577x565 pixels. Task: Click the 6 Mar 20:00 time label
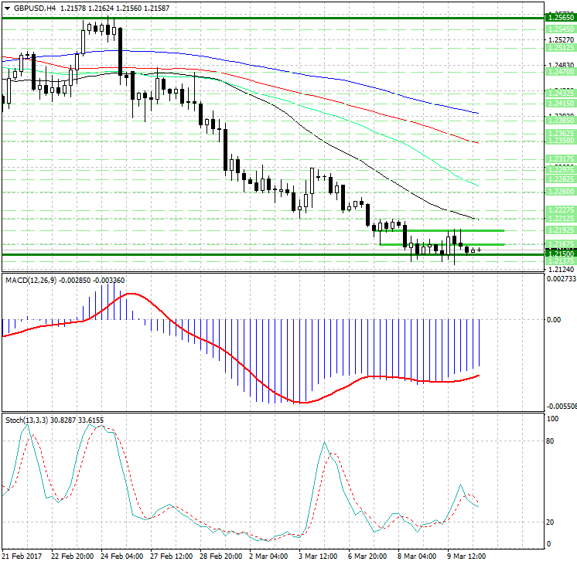point(367,556)
